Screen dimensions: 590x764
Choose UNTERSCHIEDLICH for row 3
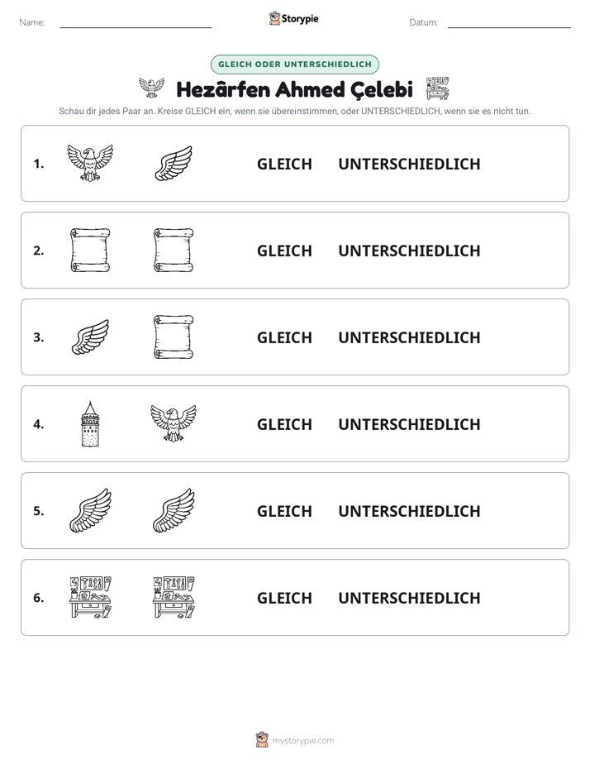(x=409, y=337)
